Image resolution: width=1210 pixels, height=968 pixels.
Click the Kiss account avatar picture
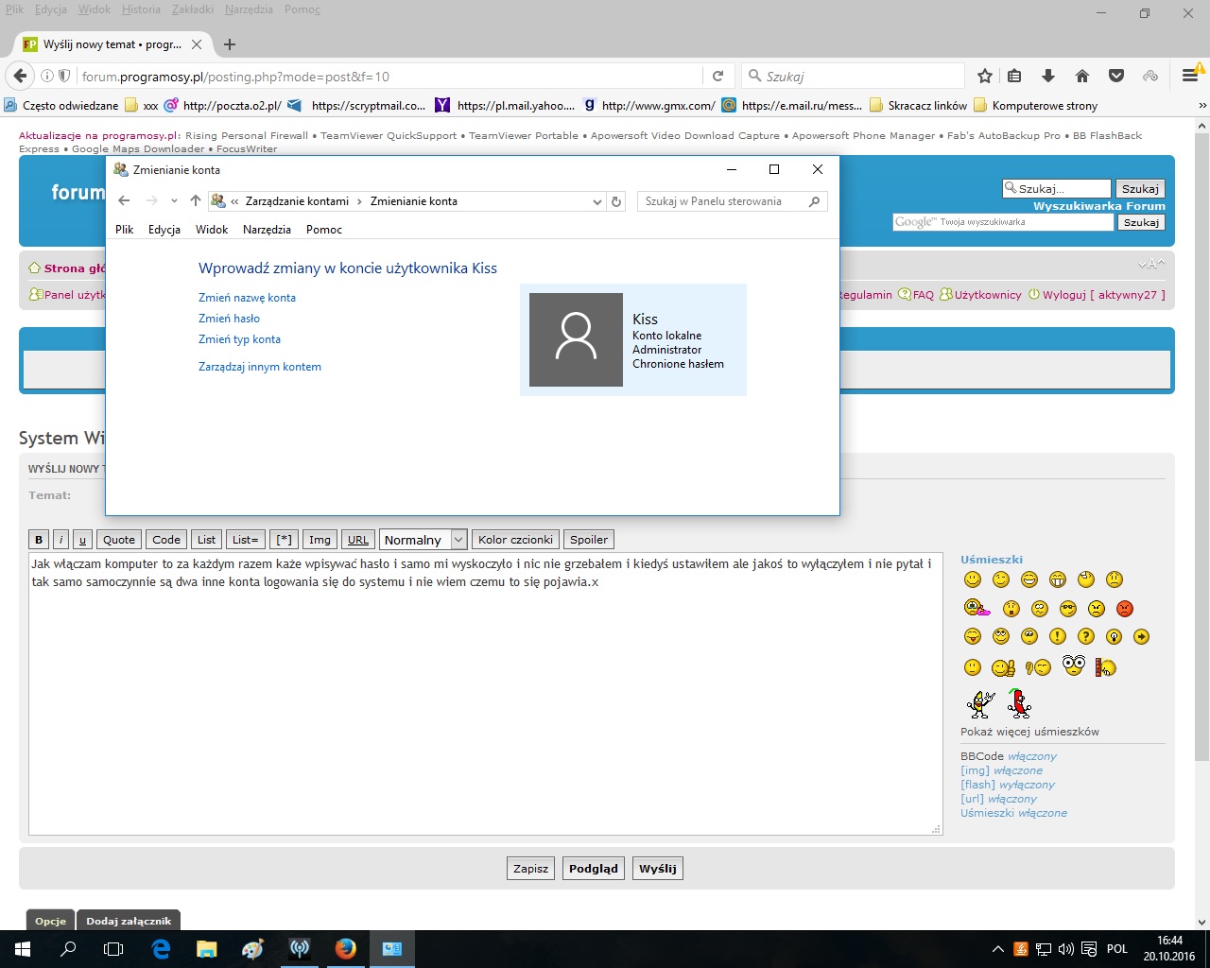pyautogui.click(x=576, y=339)
